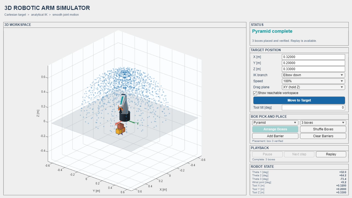Open the IK branch dropdown

point(313,75)
